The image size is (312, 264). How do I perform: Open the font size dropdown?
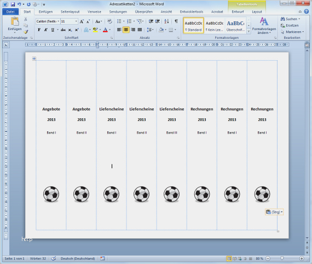[76, 21]
